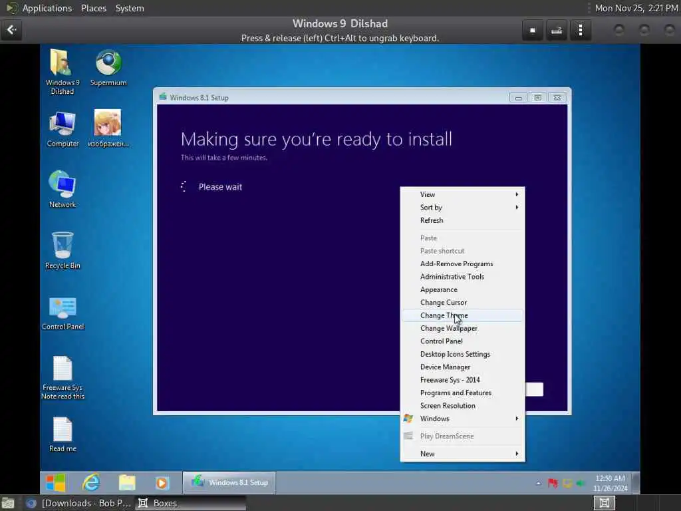Open Administrative Tools from context menu
The height and width of the screenshot is (511, 681).
463,277
